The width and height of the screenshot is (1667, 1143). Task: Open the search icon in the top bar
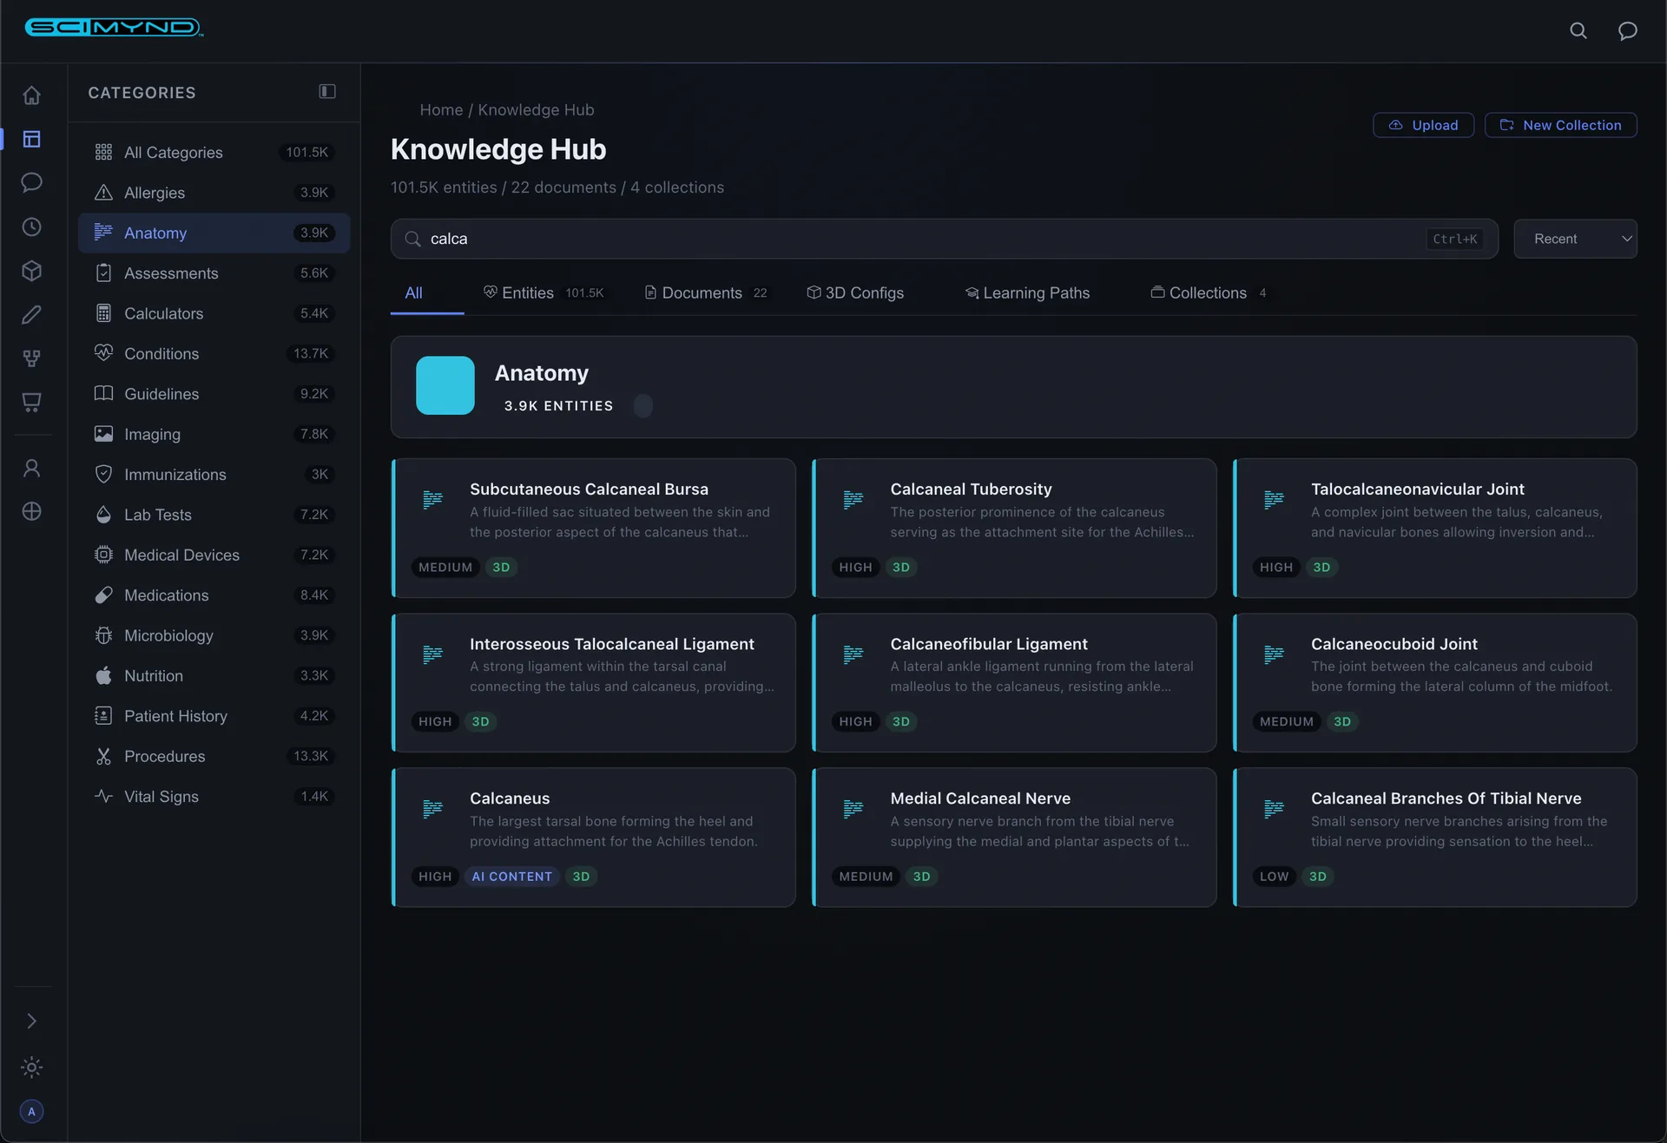click(1578, 30)
